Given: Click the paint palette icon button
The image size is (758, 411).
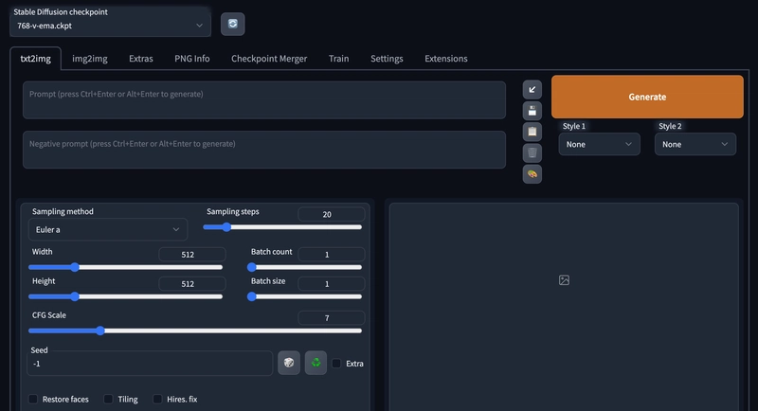Looking at the screenshot, I should pos(532,174).
